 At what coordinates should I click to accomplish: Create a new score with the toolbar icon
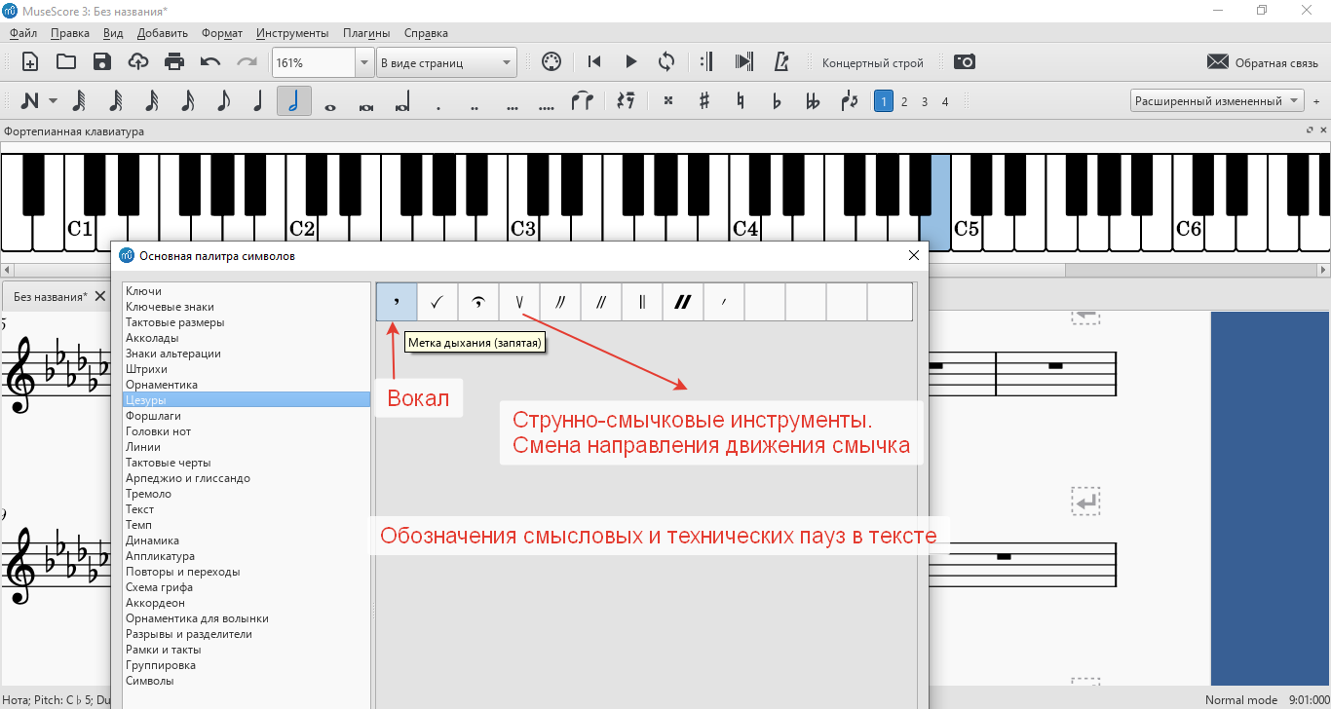click(30, 62)
